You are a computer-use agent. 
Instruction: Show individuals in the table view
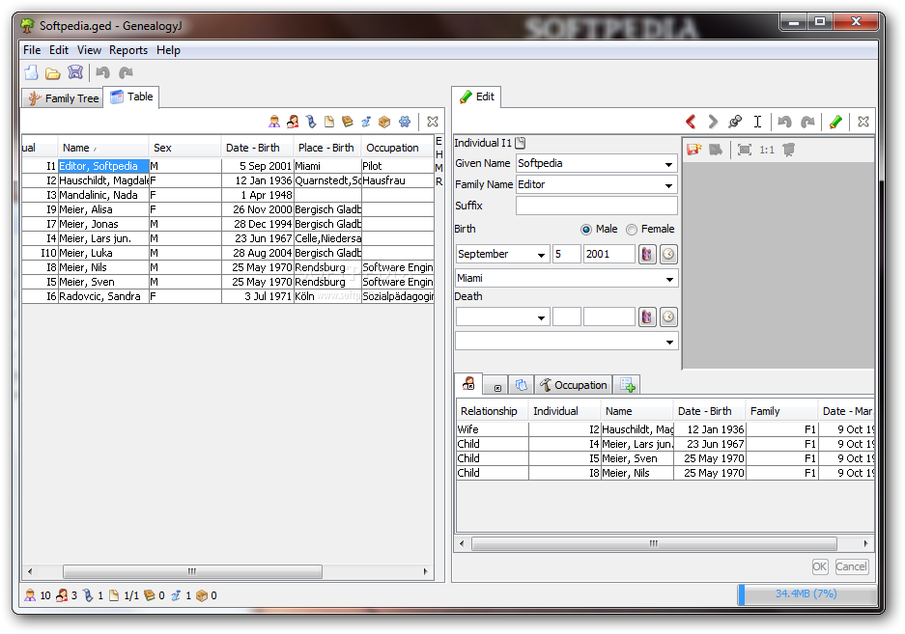tap(274, 122)
